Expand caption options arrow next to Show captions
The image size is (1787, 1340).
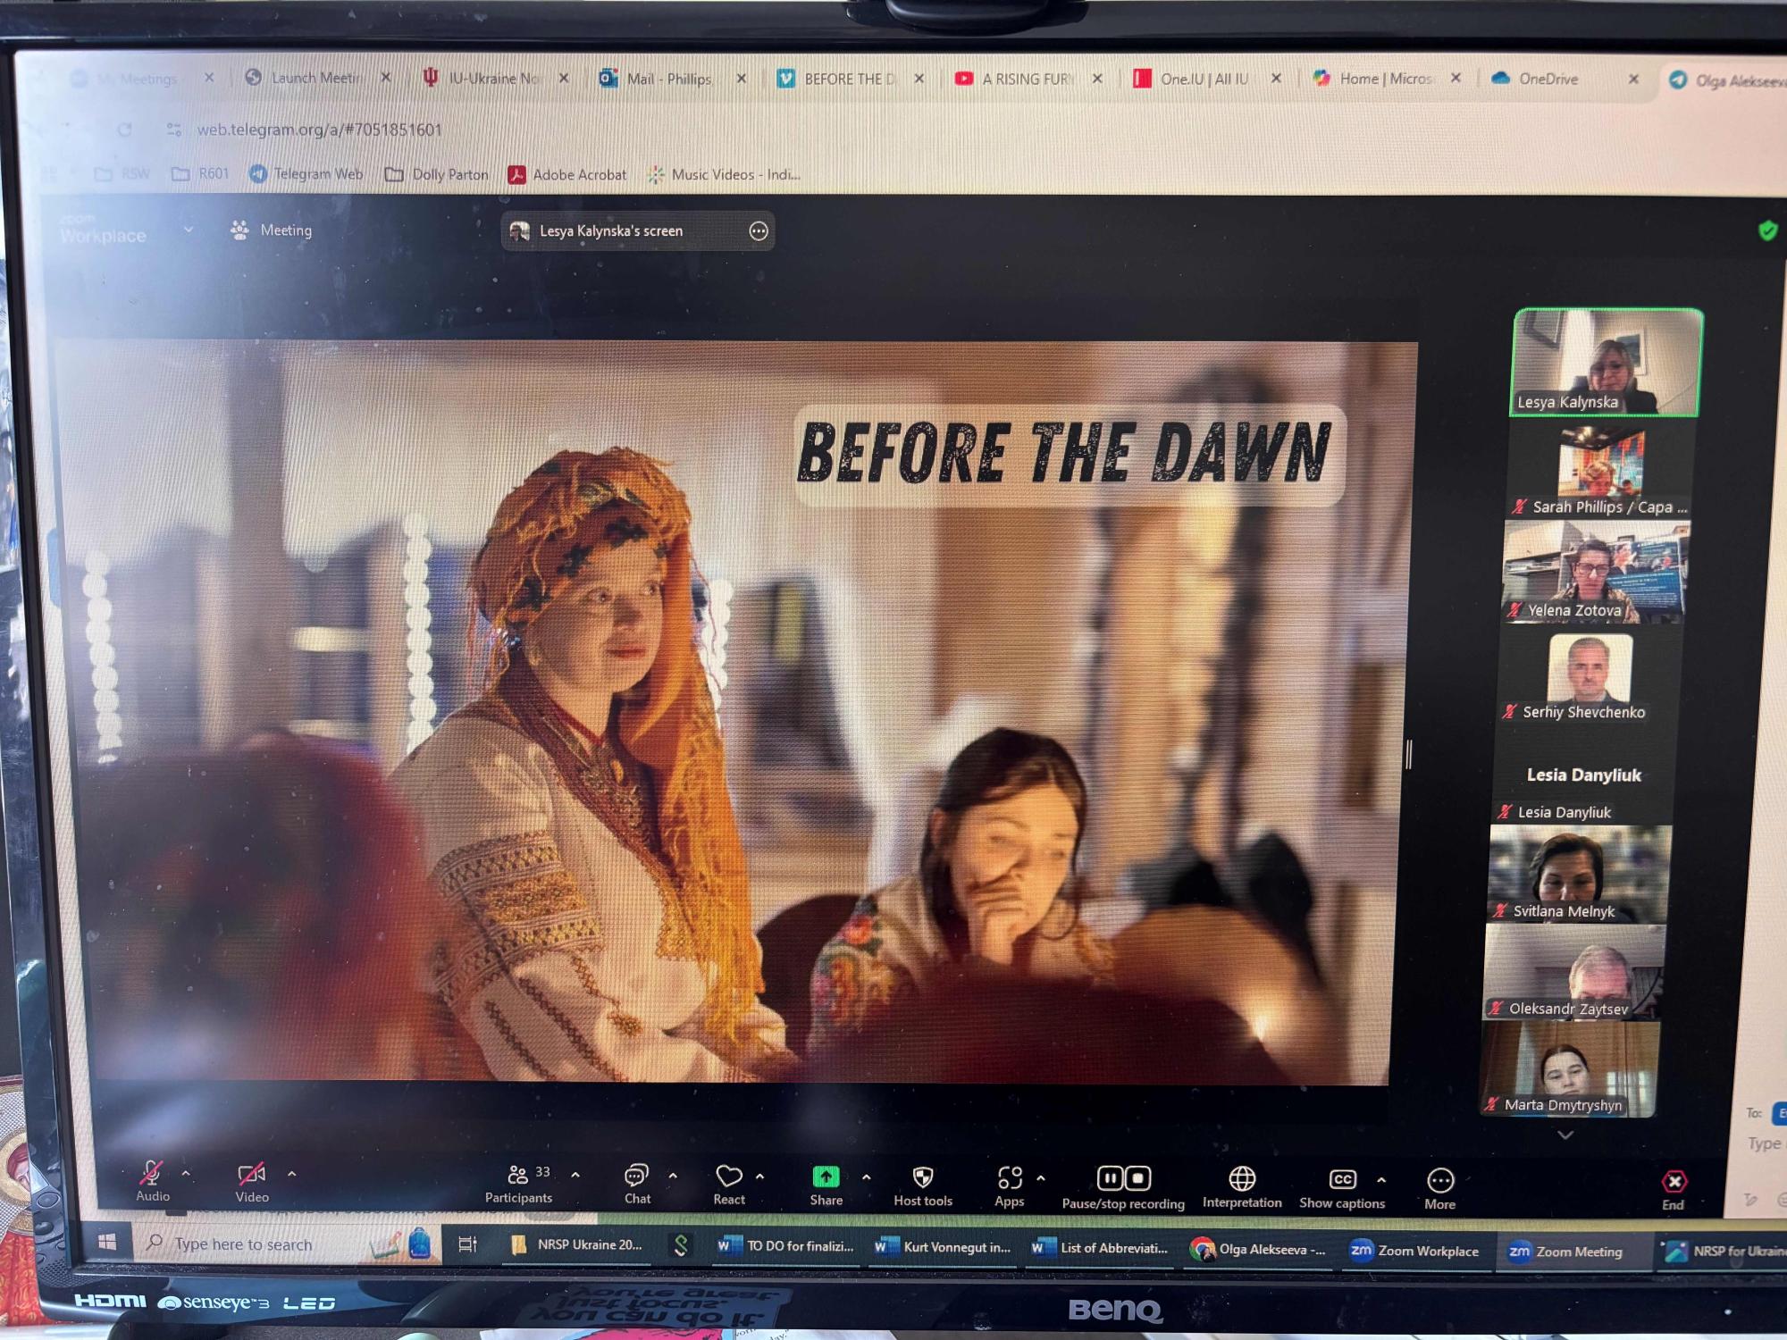coord(1381,1180)
